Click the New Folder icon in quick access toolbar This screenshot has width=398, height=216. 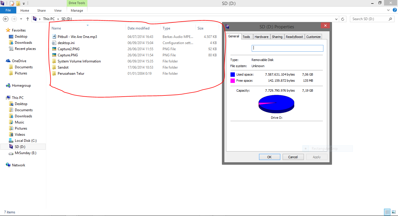pyautogui.click(x=18, y=4)
